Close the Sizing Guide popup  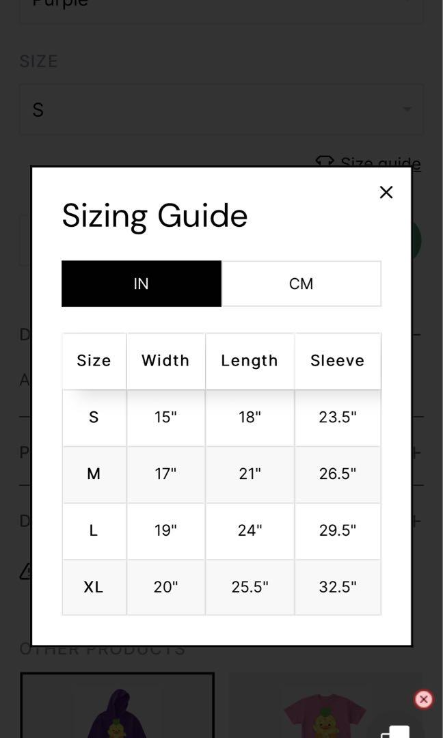(386, 192)
